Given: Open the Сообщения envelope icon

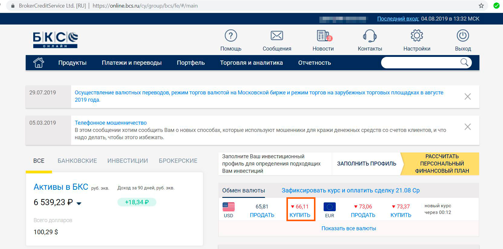Looking at the screenshot, I should [x=277, y=36].
